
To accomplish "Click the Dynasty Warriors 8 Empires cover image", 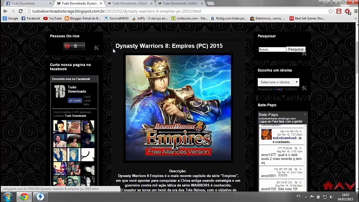I will (x=178, y=108).
